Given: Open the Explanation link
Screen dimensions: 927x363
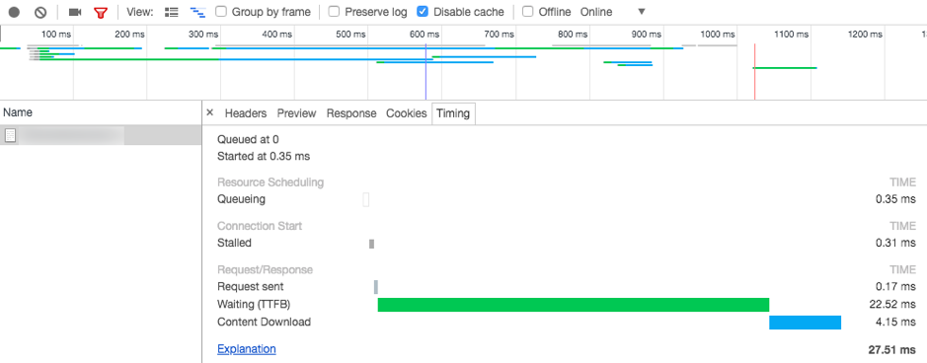Looking at the screenshot, I should point(247,349).
